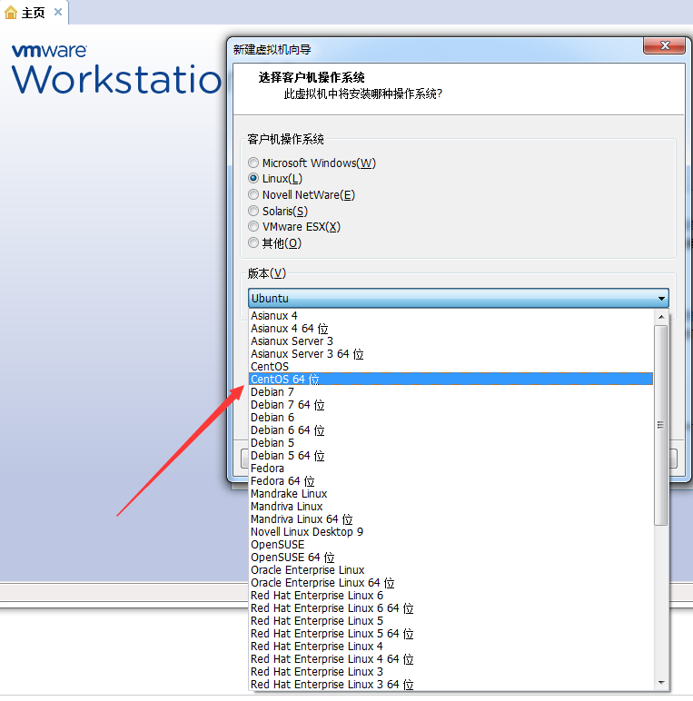Select Debian 7 64 位 in the list
Viewport: 693px width, 701px height.
(287, 405)
